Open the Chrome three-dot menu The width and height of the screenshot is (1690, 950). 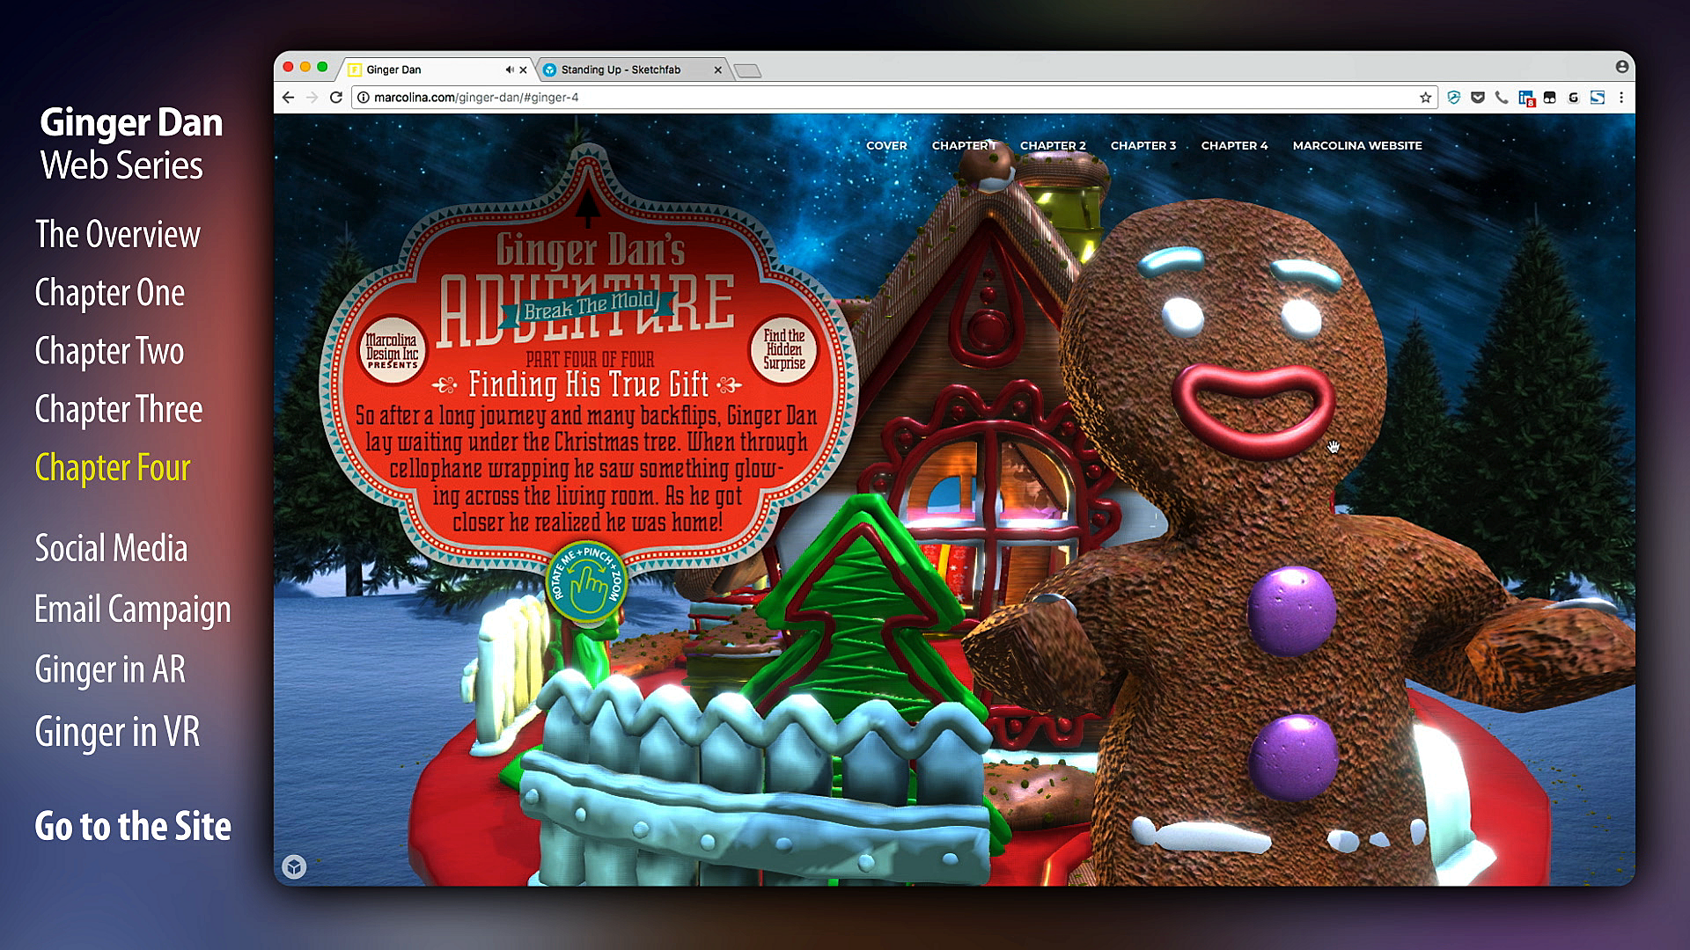click(x=1620, y=98)
